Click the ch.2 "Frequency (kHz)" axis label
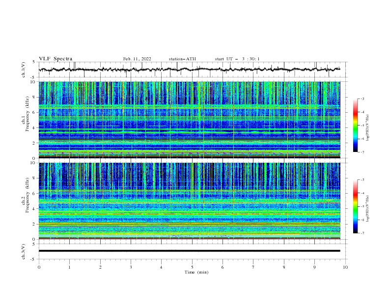This screenshot has height=300, width=389. [28, 195]
